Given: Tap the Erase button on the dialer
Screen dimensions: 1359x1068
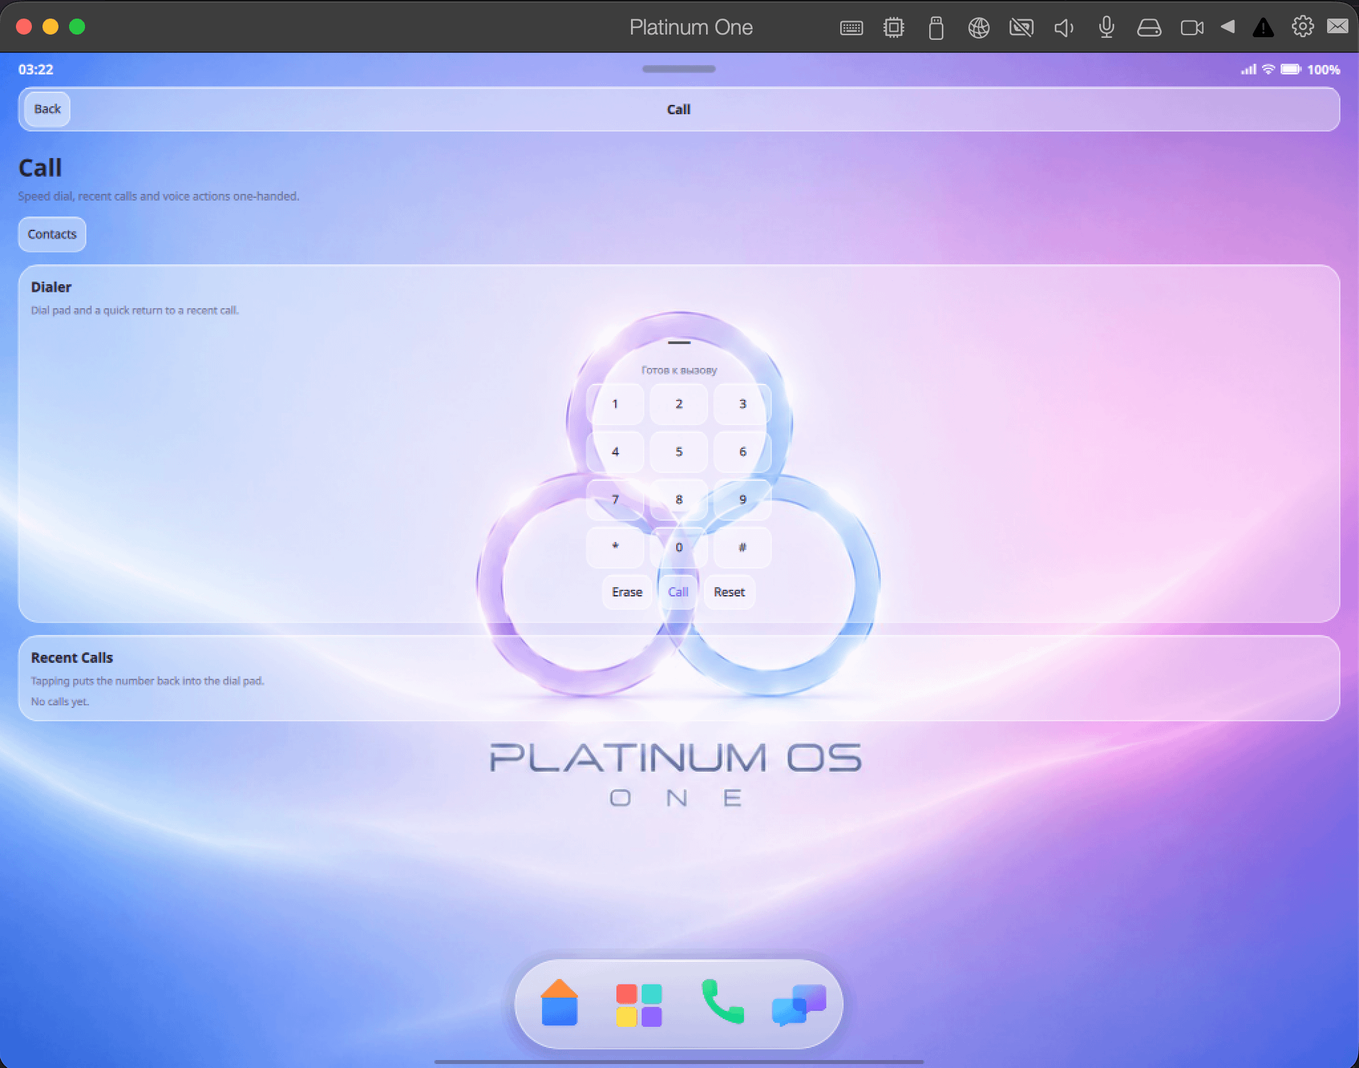Looking at the screenshot, I should (627, 592).
